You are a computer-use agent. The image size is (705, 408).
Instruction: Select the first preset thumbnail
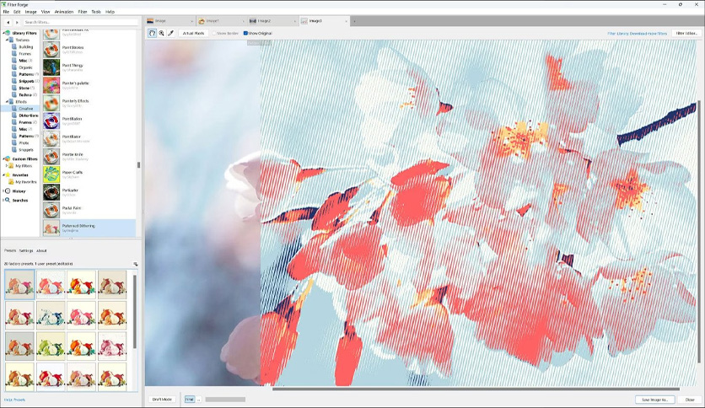19,284
